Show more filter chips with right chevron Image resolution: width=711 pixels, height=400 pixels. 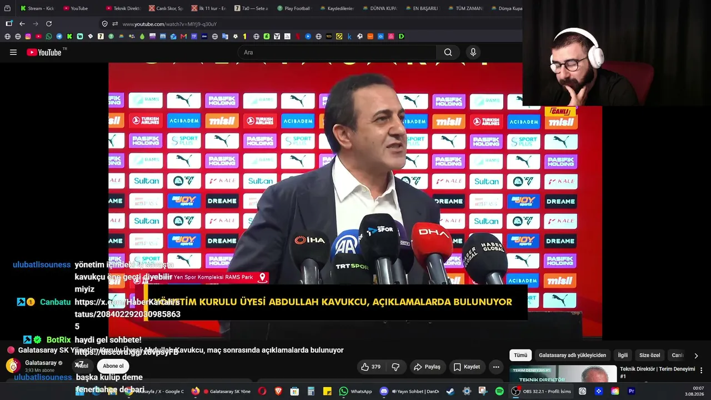pos(696,356)
